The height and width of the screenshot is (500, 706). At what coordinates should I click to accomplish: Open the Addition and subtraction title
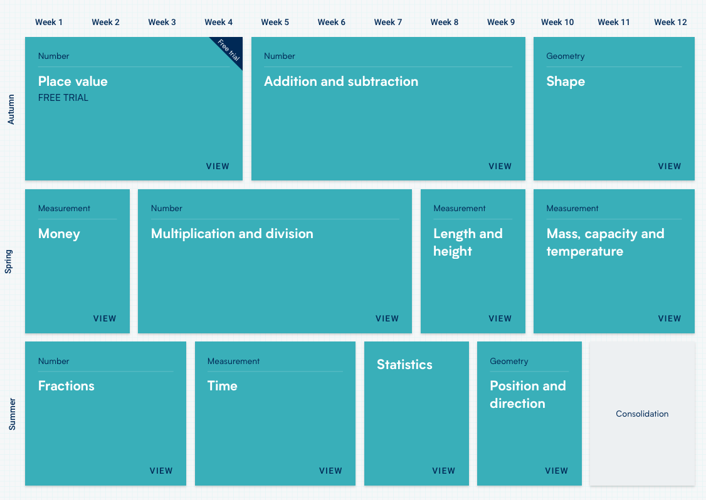tap(340, 81)
